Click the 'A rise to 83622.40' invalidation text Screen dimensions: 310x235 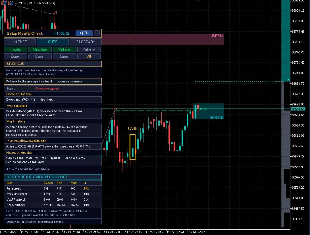[48, 146]
